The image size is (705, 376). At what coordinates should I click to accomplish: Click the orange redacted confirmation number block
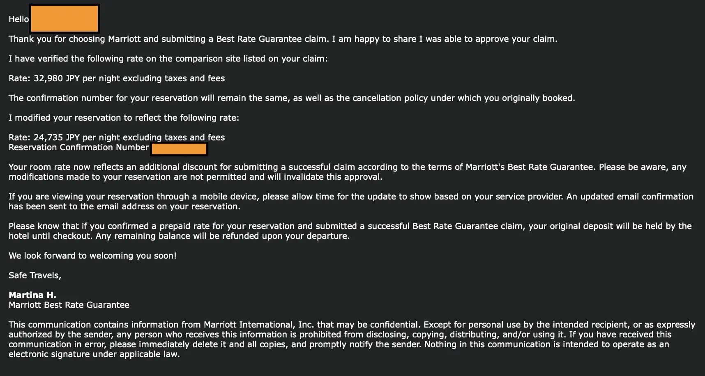coord(179,149)
